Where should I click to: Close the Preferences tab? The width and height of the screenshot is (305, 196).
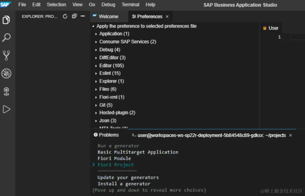tap(167, 16)
